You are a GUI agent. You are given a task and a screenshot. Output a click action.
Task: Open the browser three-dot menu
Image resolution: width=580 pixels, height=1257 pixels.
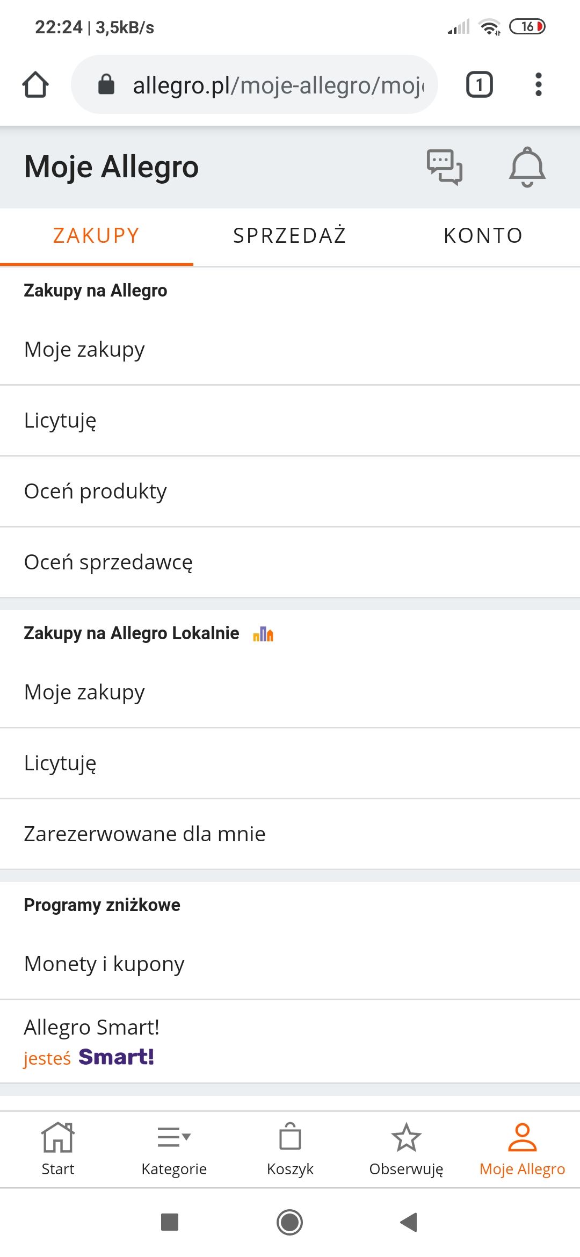(538, 85)
